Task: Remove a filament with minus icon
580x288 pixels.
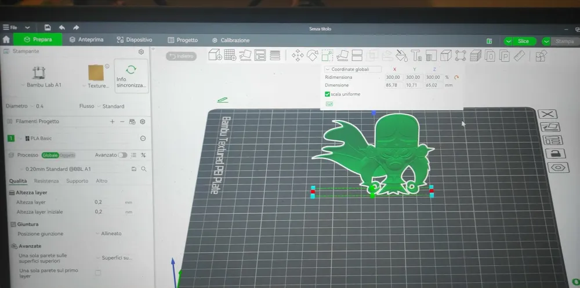Action: click(x=122, y=122)
